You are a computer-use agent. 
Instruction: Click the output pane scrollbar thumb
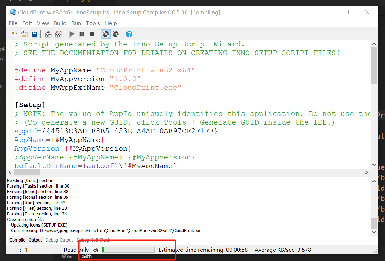(x=374, y=223)
